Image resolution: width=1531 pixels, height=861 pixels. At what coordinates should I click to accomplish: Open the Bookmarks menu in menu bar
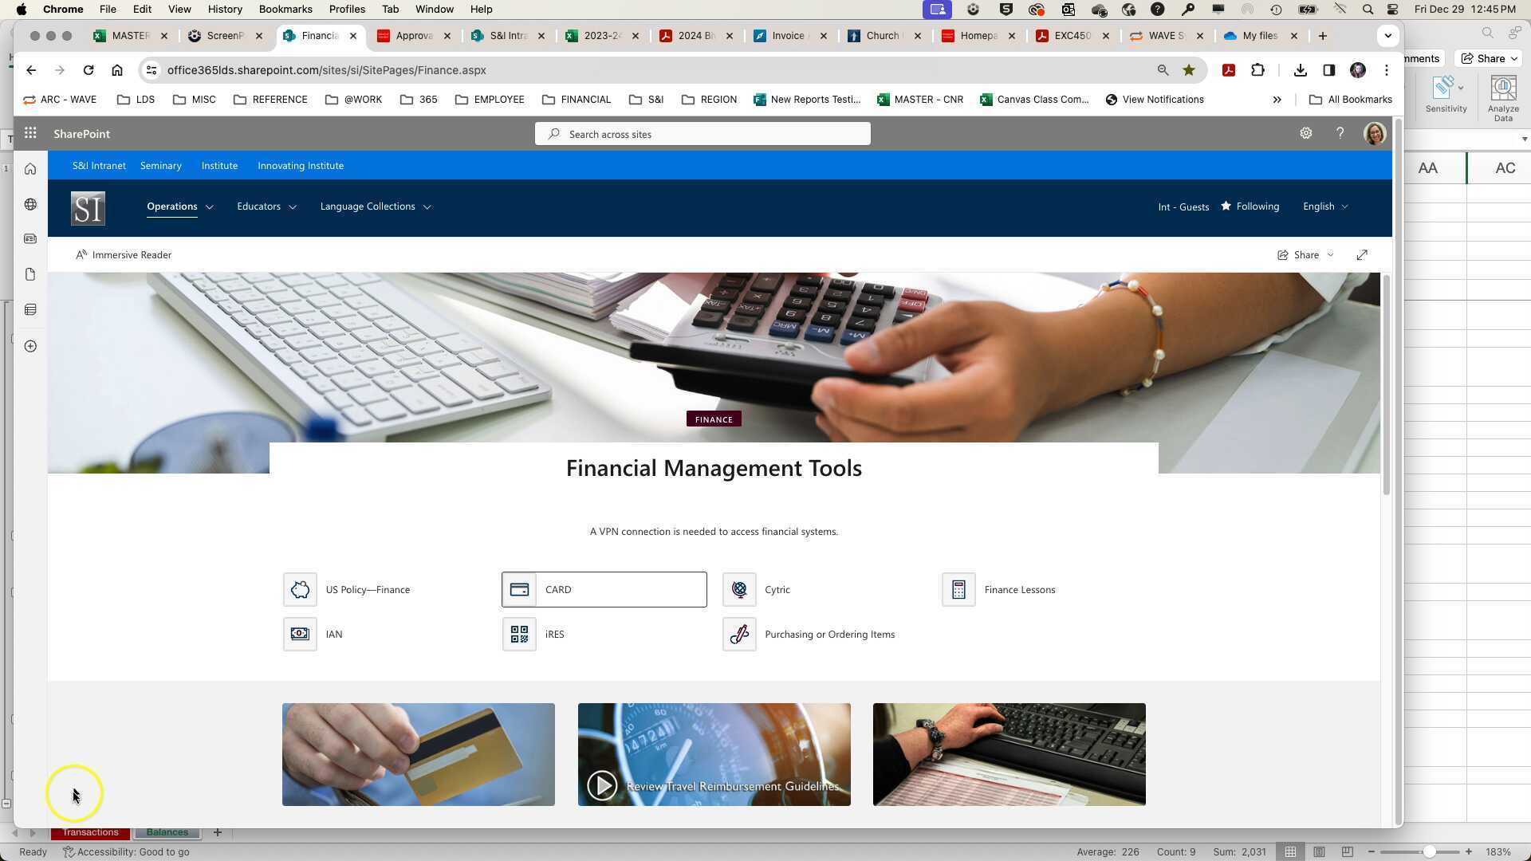pyautogui.click(x=285, y=10)
